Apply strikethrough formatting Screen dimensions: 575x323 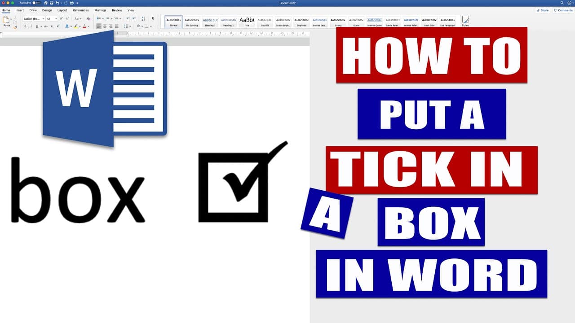coord(45,26)
